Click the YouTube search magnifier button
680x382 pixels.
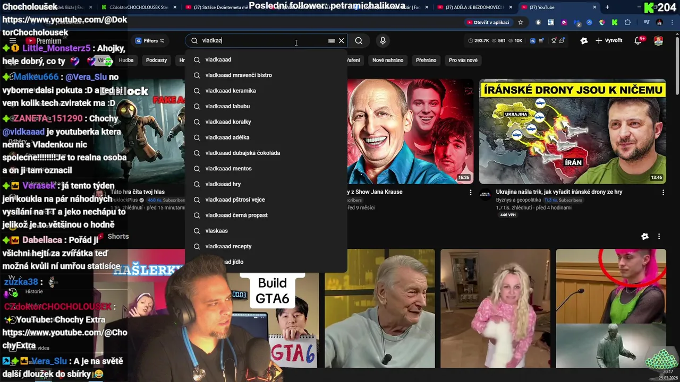pyautogui.click(x=359, y=41)
